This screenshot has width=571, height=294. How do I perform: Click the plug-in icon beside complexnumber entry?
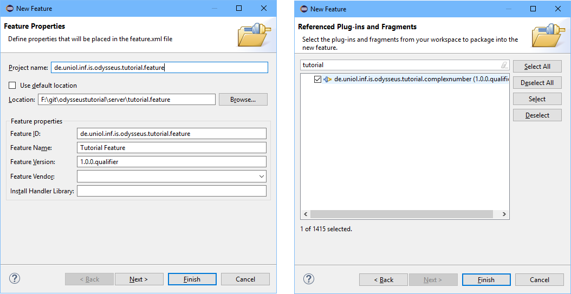tap(327, 79)
